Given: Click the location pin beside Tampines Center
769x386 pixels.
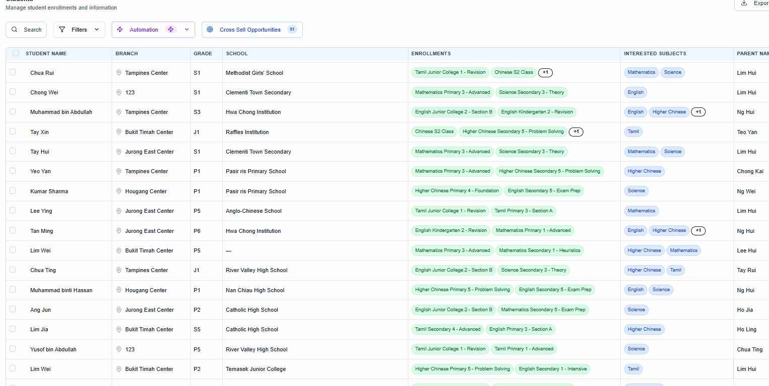Looking at the screenshot, I should tap(119, 73).
